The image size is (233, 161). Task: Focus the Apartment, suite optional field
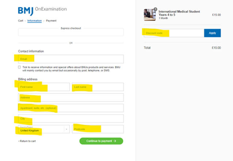[71, 108]
